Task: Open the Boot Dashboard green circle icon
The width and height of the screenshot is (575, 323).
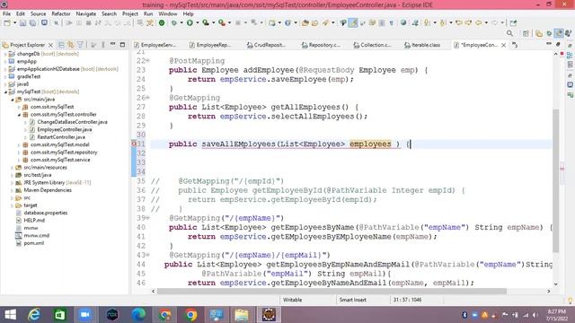Action: 162,22
